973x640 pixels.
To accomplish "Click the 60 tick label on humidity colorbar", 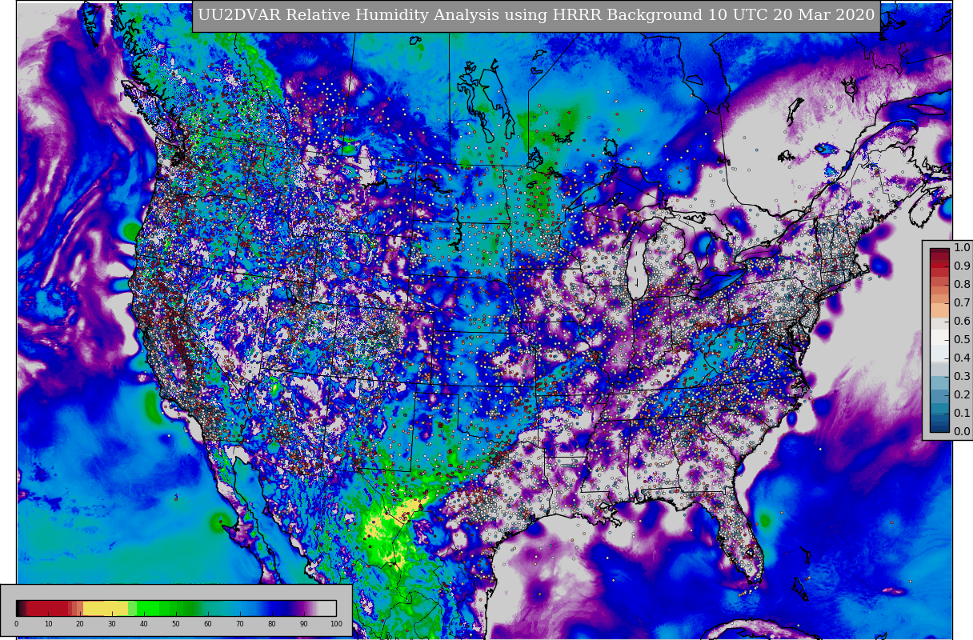I will [208, 624].
